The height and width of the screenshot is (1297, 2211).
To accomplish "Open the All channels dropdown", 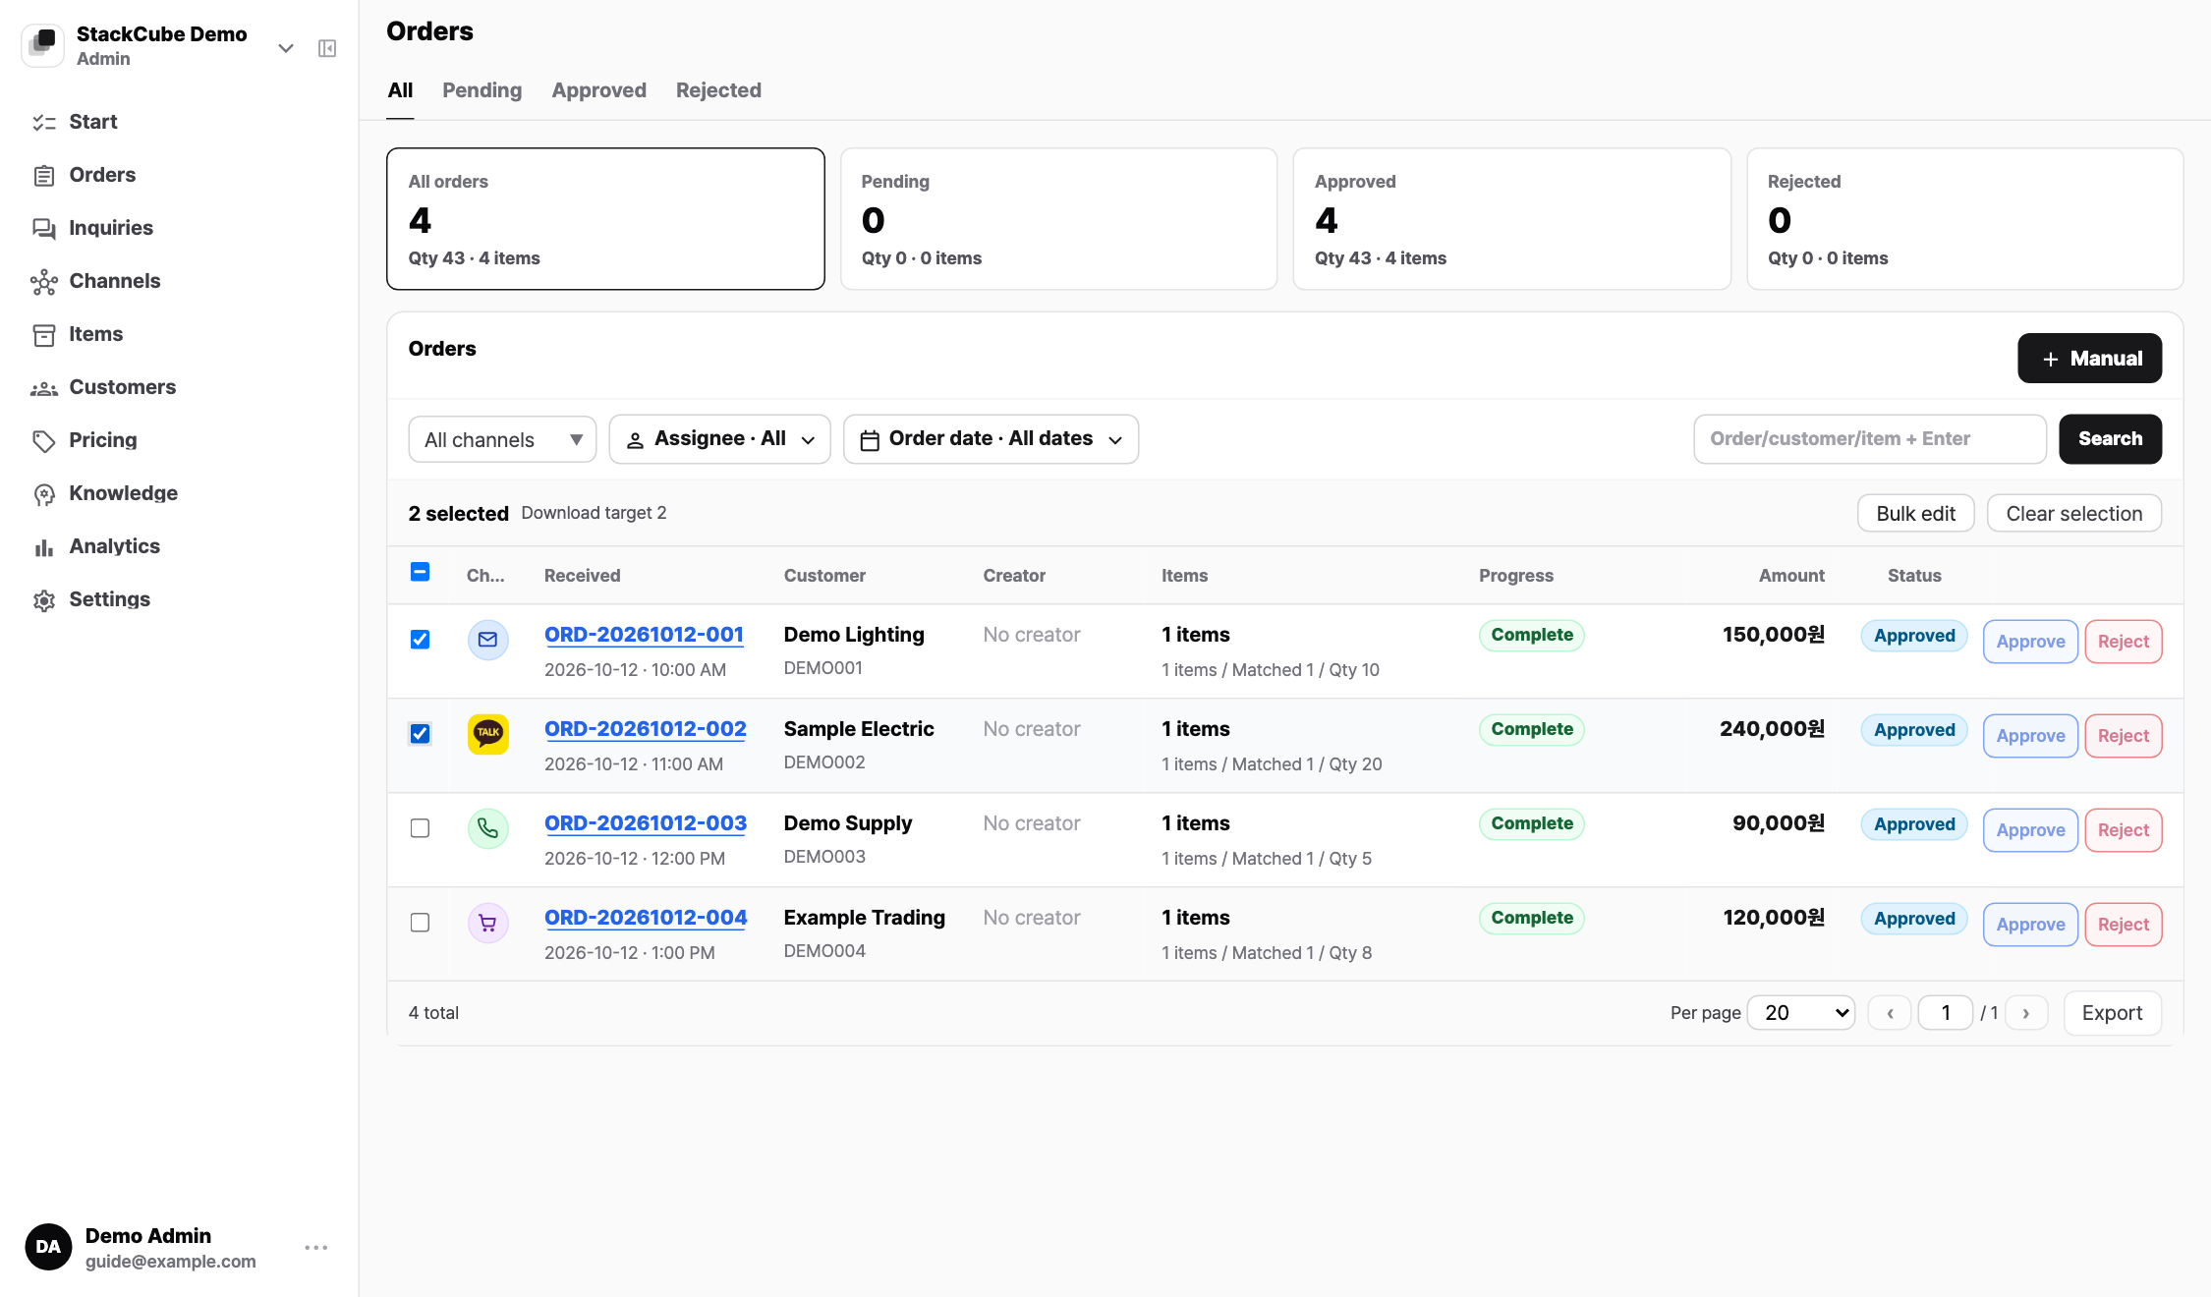I will pyautogui.click(x=502, y=439).
